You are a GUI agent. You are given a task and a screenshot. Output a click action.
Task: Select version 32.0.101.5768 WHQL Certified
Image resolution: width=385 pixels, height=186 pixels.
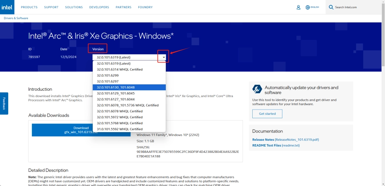129,123
